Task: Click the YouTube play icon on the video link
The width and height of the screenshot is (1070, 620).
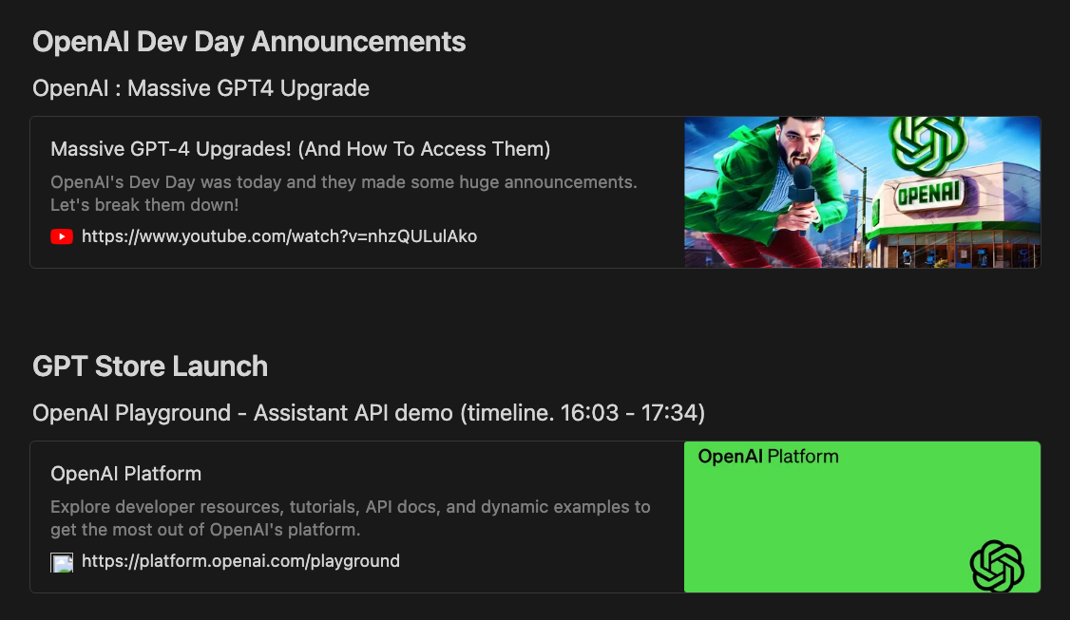Action: 62,236
